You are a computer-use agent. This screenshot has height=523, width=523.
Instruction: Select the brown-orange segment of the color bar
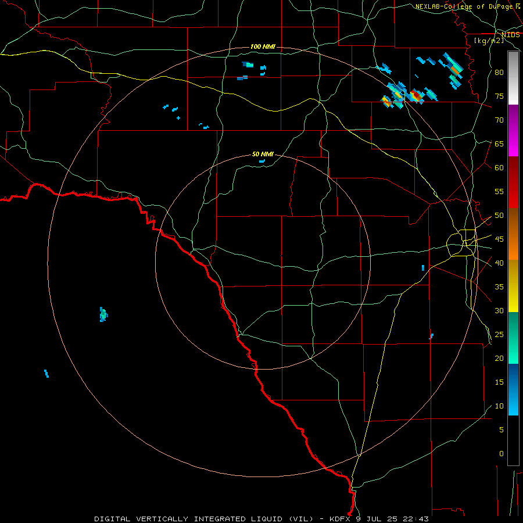tap(513, 234)
